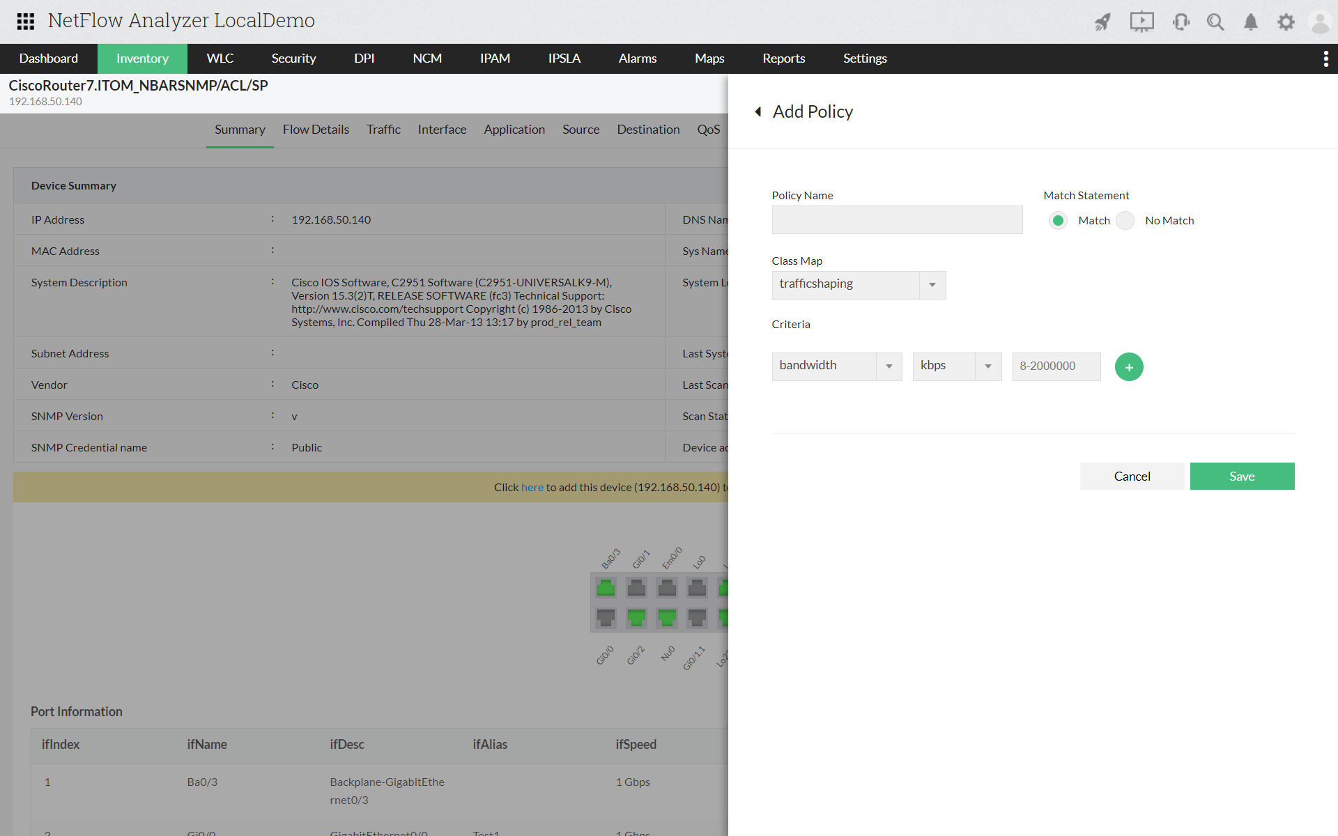This screenshot has height=836, width=1338.
Task: Click the Policy Name input field
Action: pyautogui.click(x=897, y=220)
